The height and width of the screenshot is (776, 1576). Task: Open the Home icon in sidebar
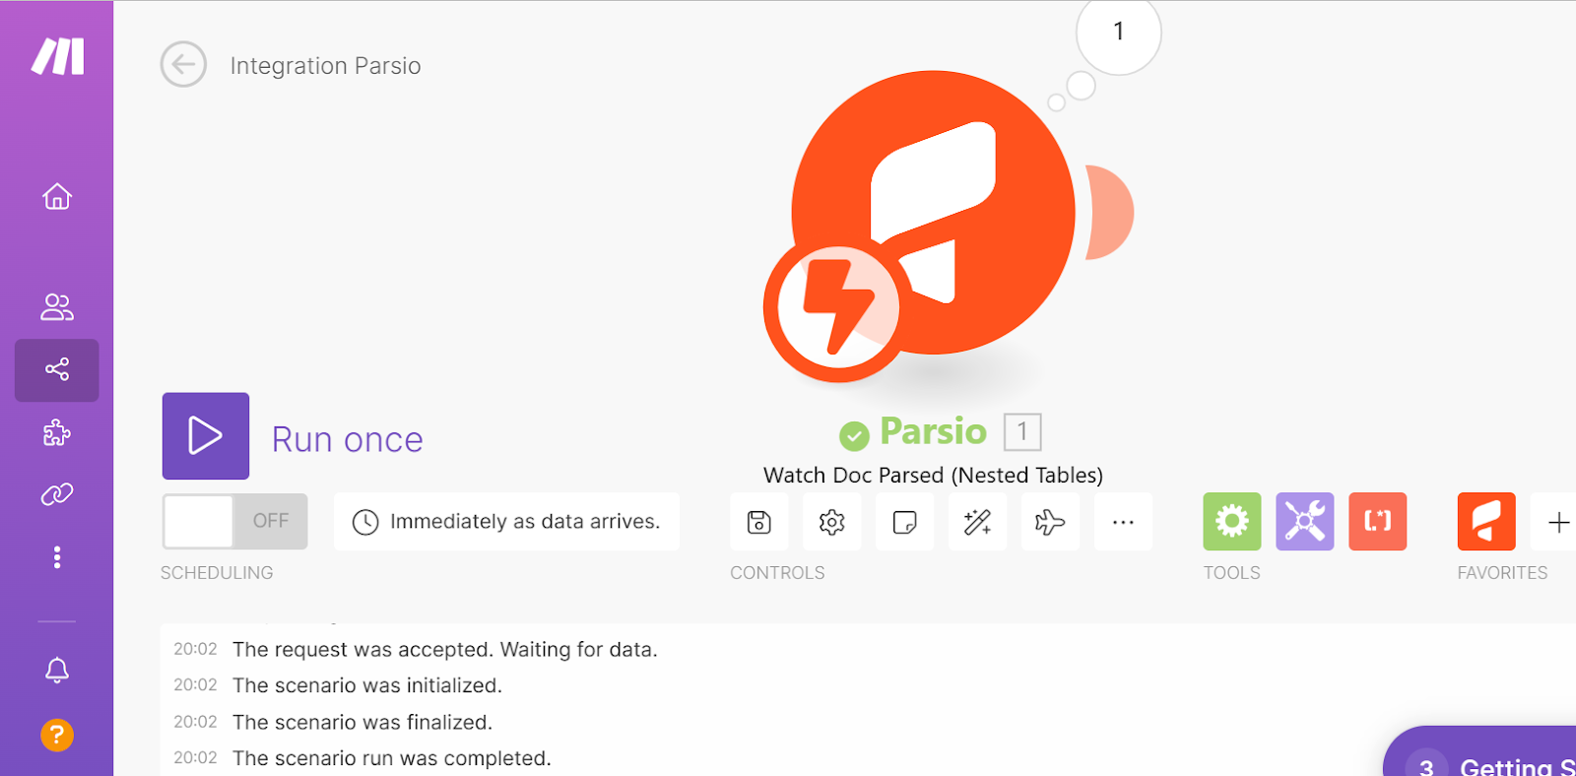pos(57,196)
